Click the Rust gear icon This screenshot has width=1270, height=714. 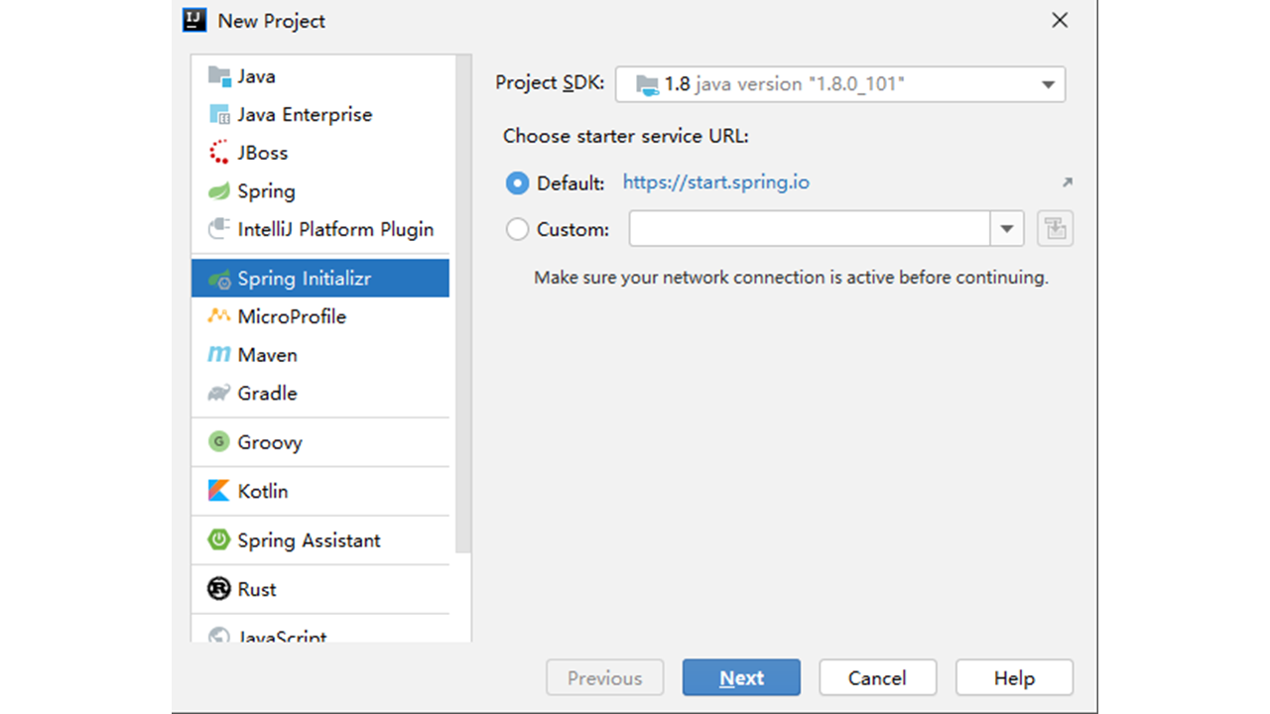pos(219,589)
